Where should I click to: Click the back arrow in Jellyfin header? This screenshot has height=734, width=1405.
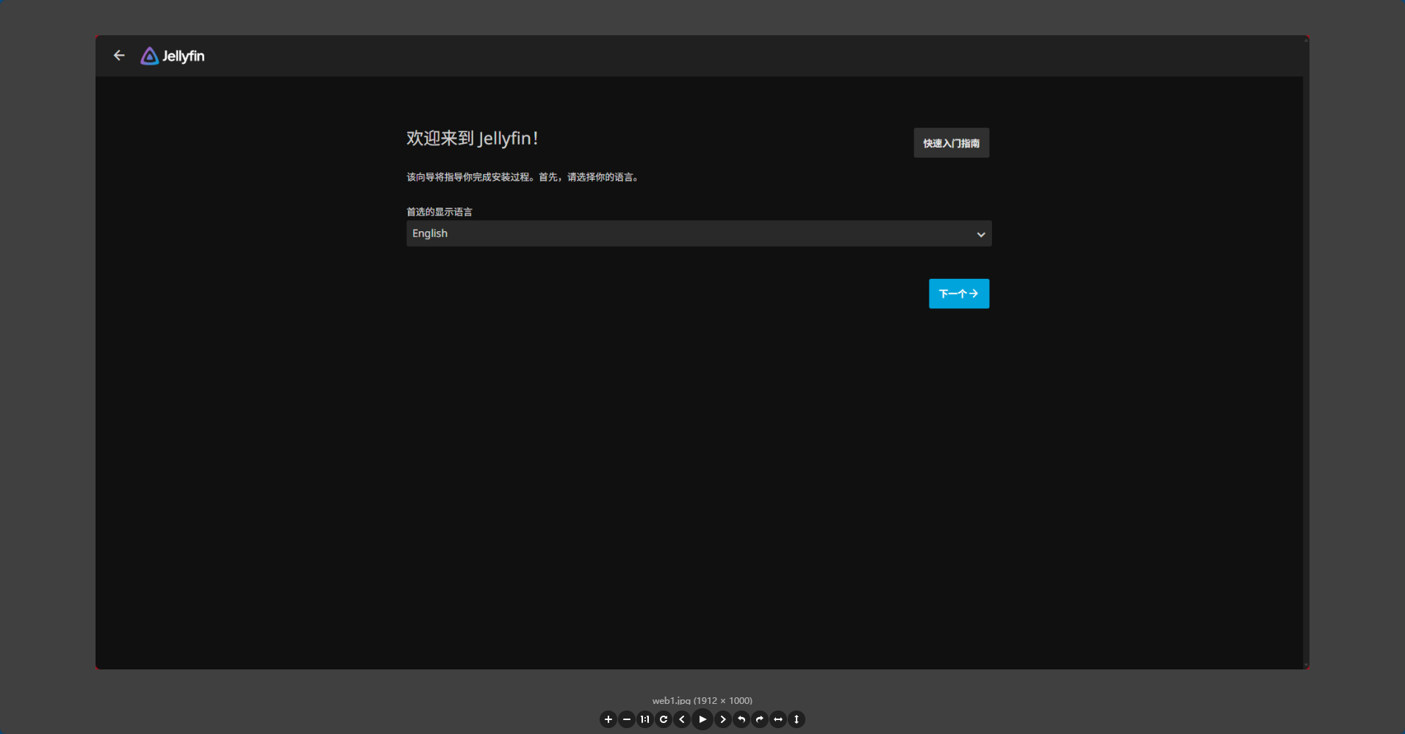[x=119, y=56]
